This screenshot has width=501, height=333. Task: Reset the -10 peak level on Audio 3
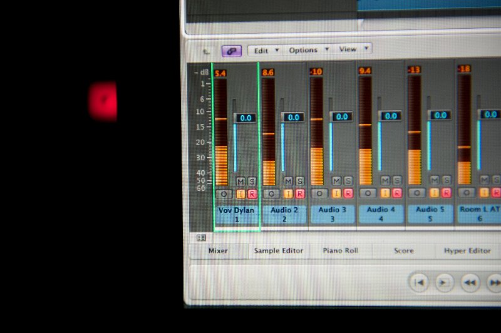[316, 72]
